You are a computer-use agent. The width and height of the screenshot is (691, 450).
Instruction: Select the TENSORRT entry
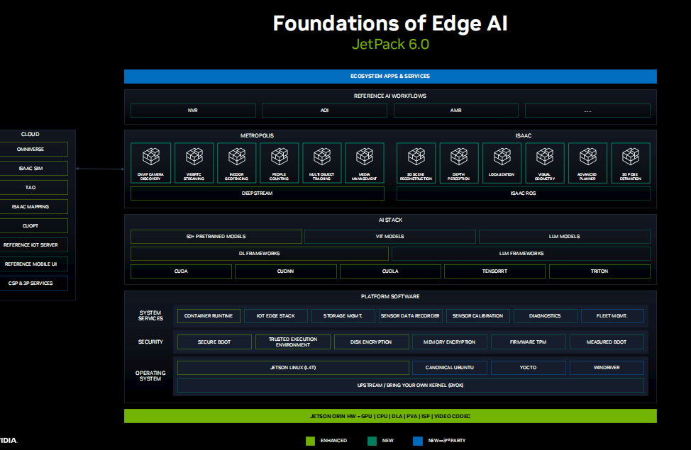point(494,271)
